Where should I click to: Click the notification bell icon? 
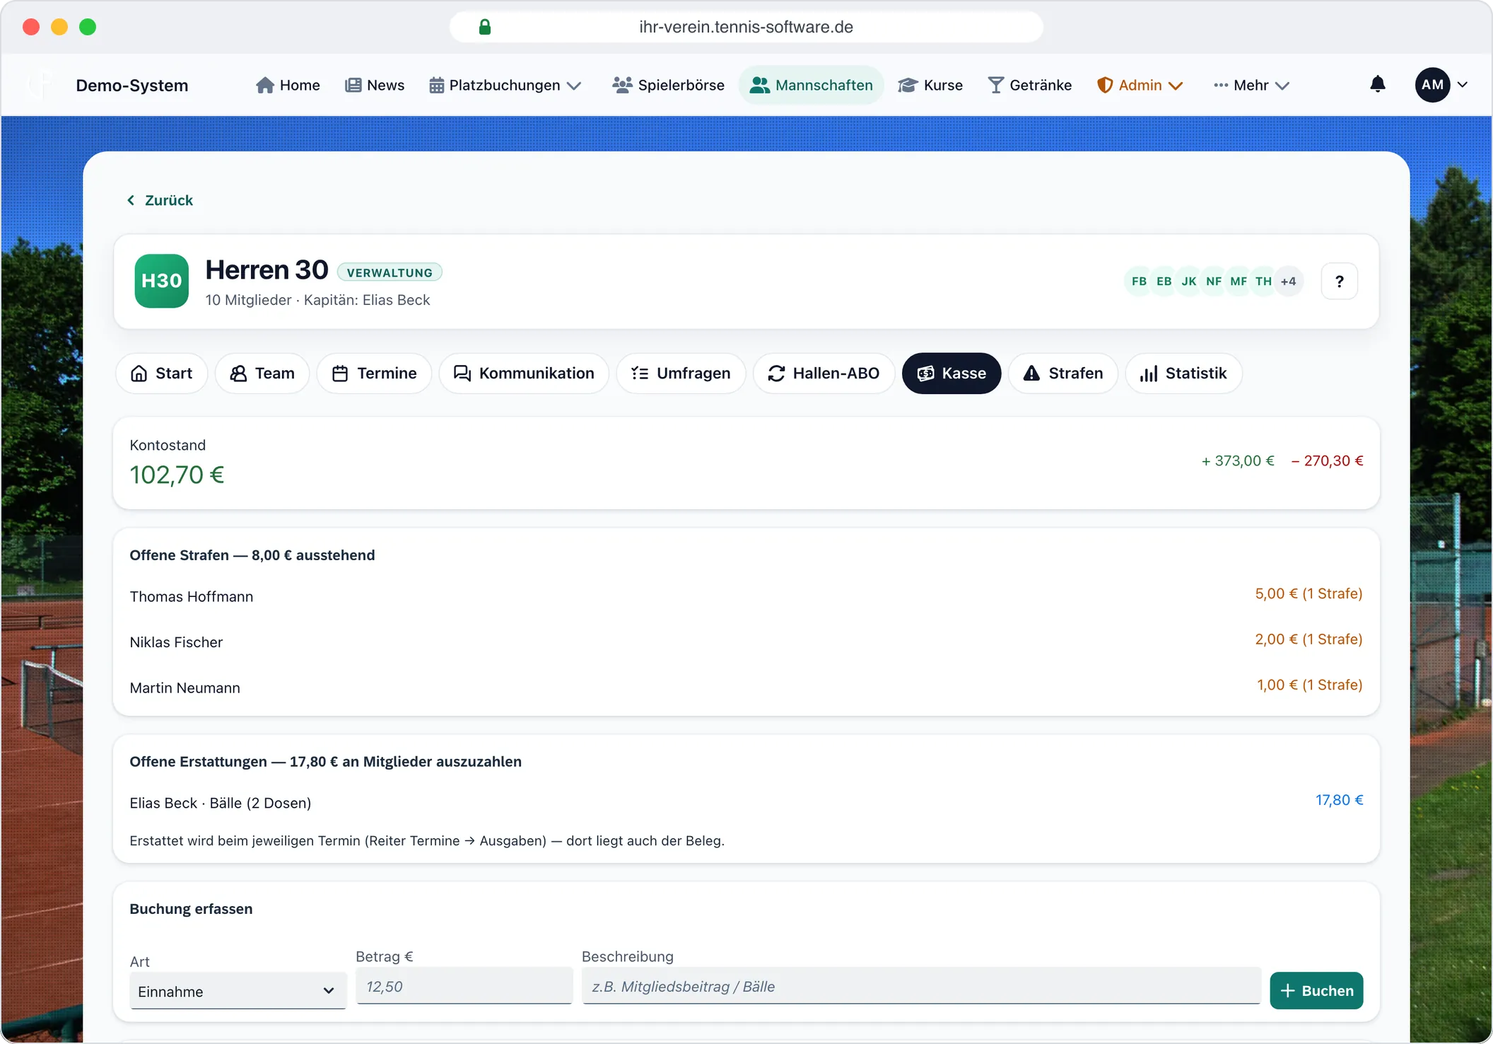pos(1377,85)
